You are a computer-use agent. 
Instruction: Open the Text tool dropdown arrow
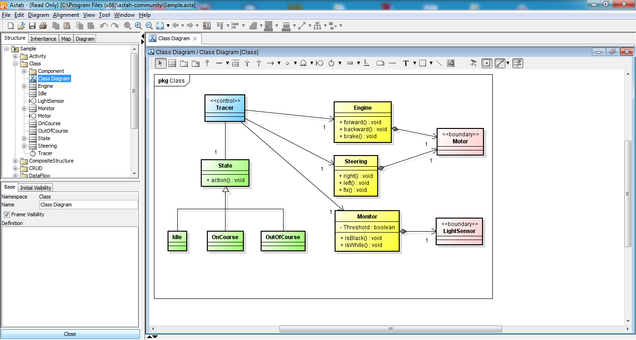pyautogui.click(x=414, y=63)
